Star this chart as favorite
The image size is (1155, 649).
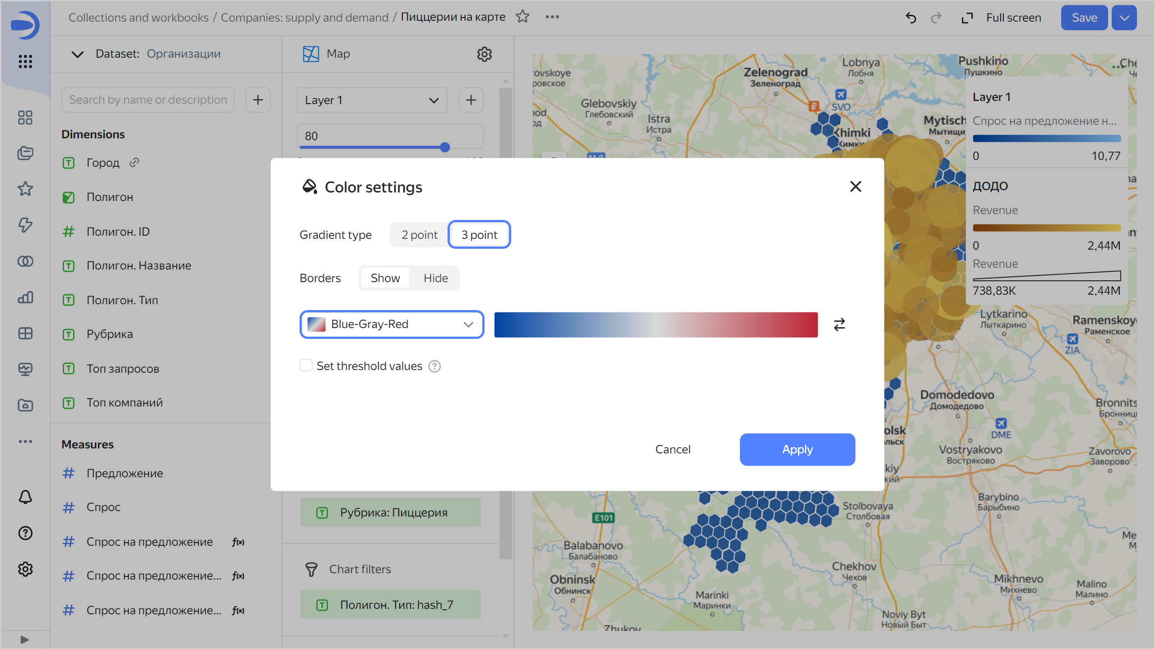(x=522, y=17)
